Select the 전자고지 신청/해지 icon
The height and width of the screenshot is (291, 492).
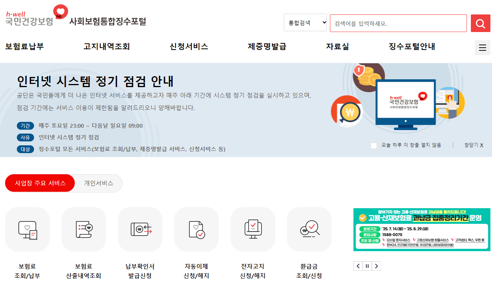click(252, 229)
